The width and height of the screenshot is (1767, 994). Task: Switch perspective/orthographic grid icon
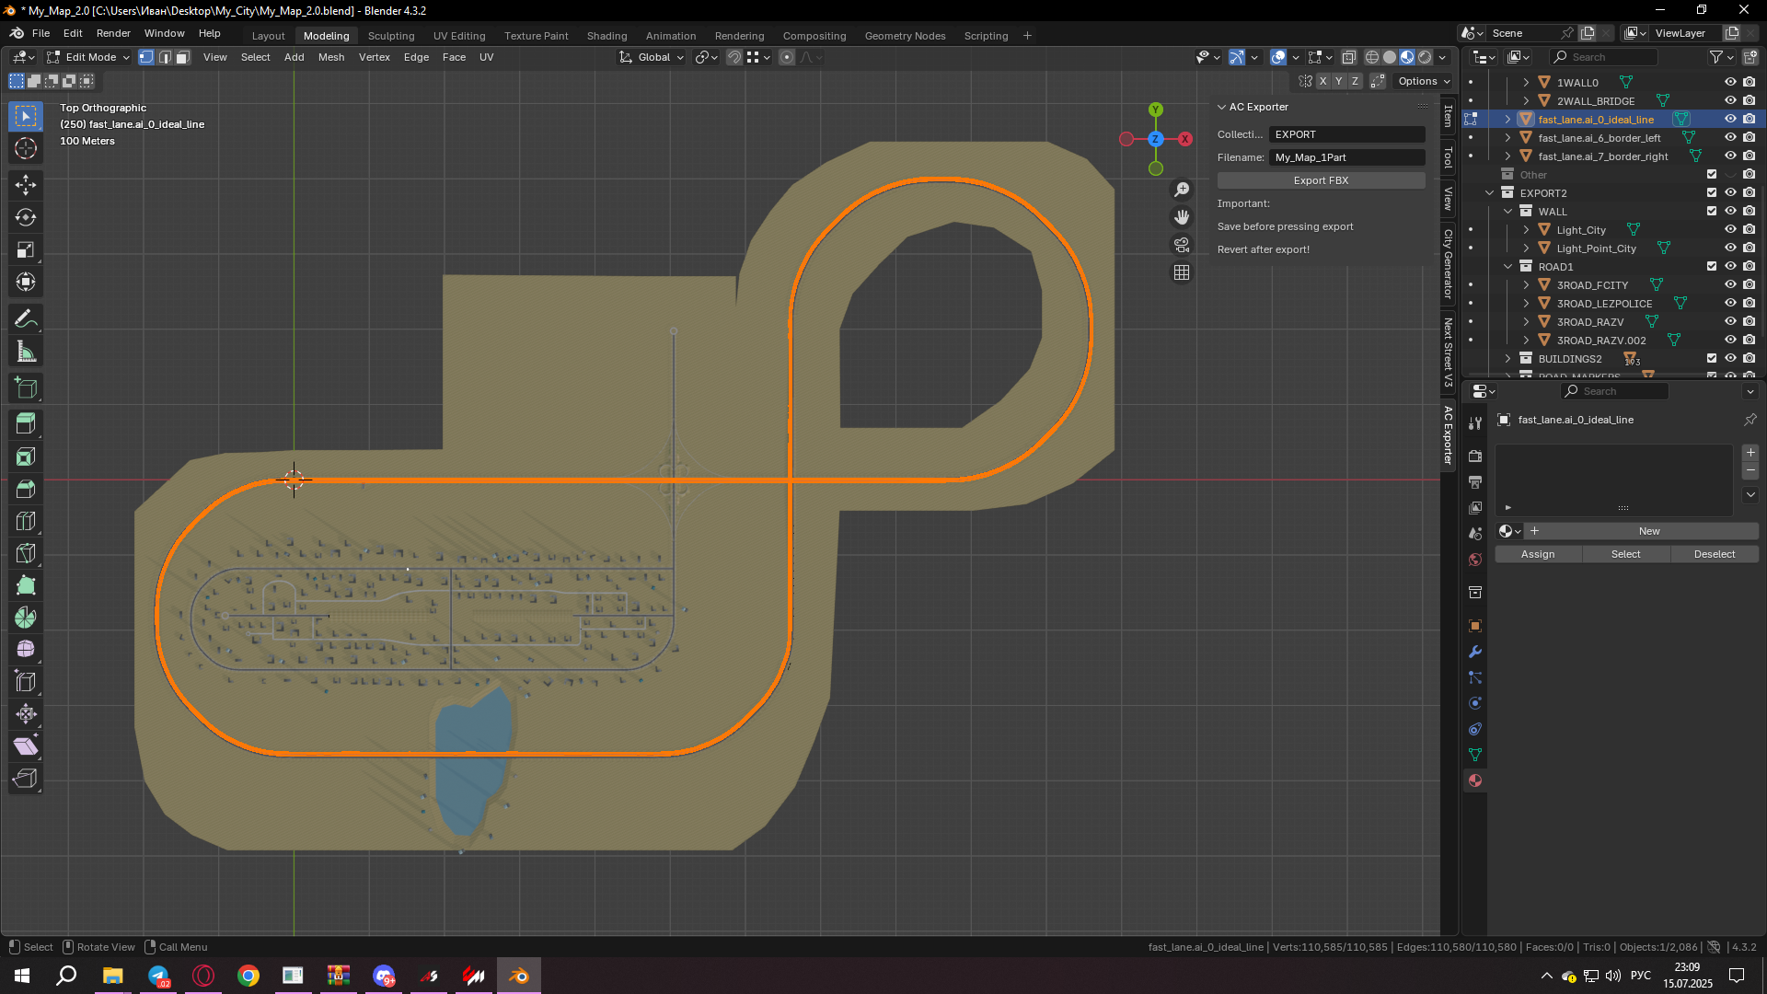(1182, 272)
